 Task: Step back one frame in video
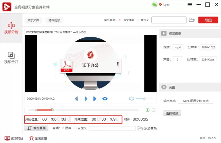76,99
